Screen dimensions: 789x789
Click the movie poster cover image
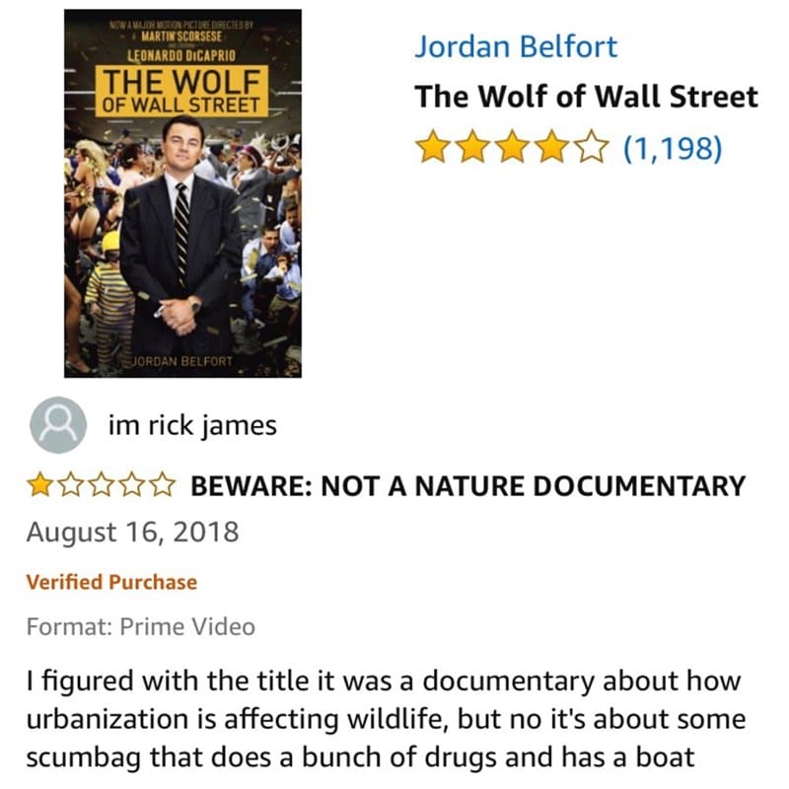(182, 193)
